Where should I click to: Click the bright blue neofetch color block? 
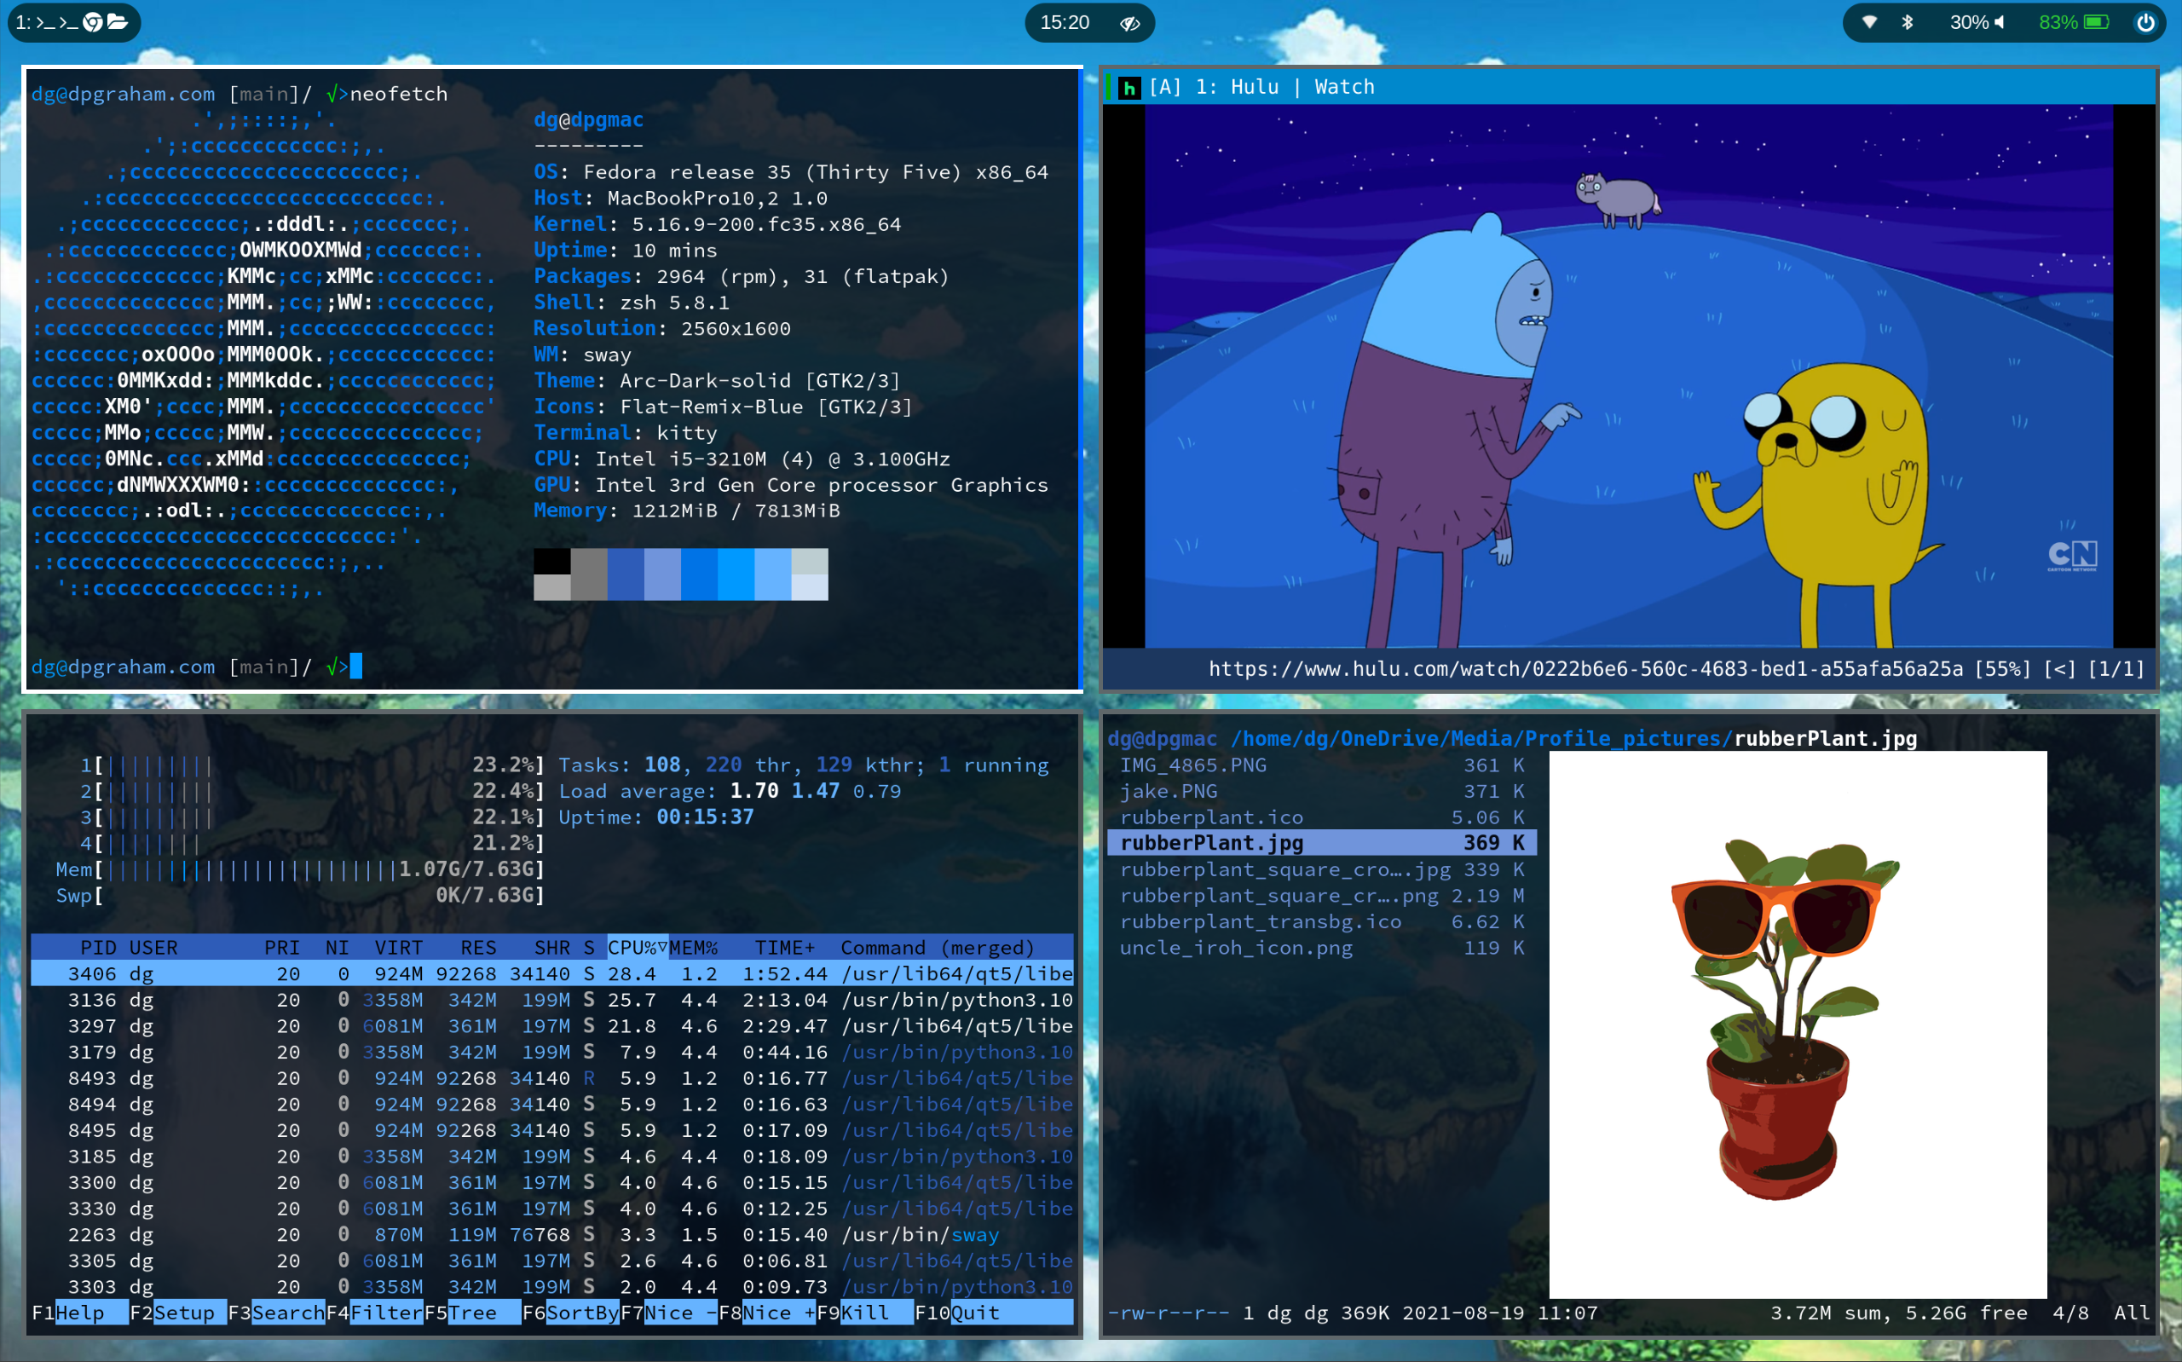coord(736,574)
